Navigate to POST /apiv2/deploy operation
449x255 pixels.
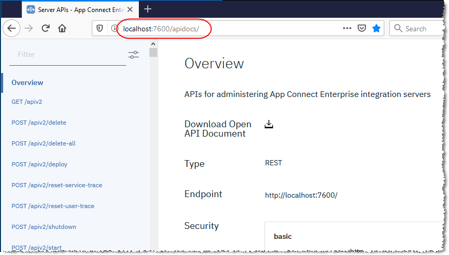(x=39, y=164)
